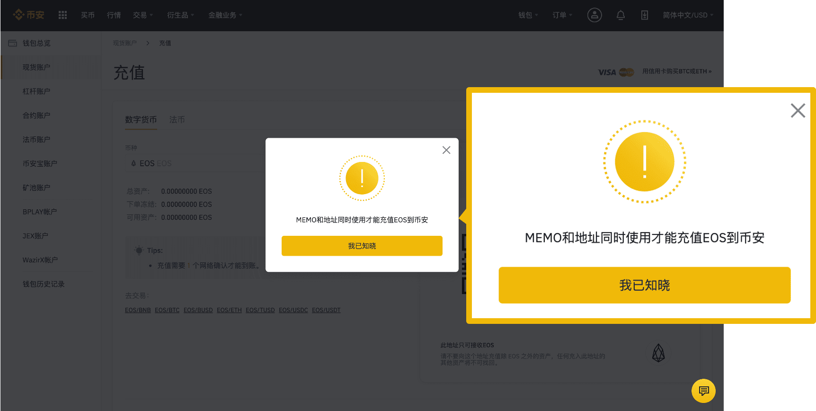
Task: Open the apps grid menu icon
Action: click(62, 15)
